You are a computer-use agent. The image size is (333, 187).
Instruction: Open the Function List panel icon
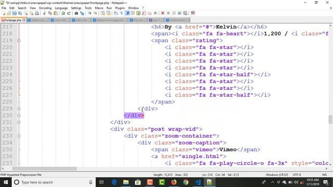(x=144, y=13)
